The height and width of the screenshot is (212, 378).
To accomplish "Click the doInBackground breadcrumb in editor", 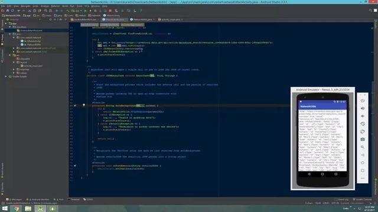I will tap(132, 25).
